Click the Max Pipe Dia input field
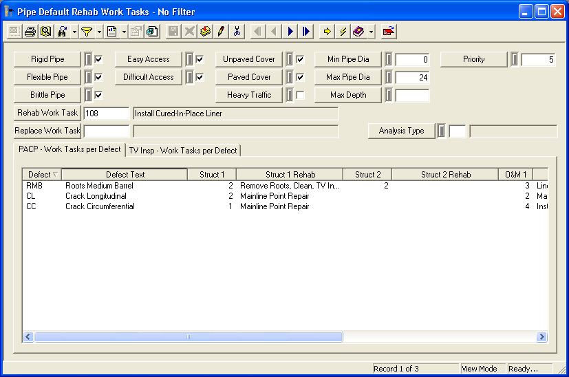This screenshot has height=377, width=569. pos(412,77)
